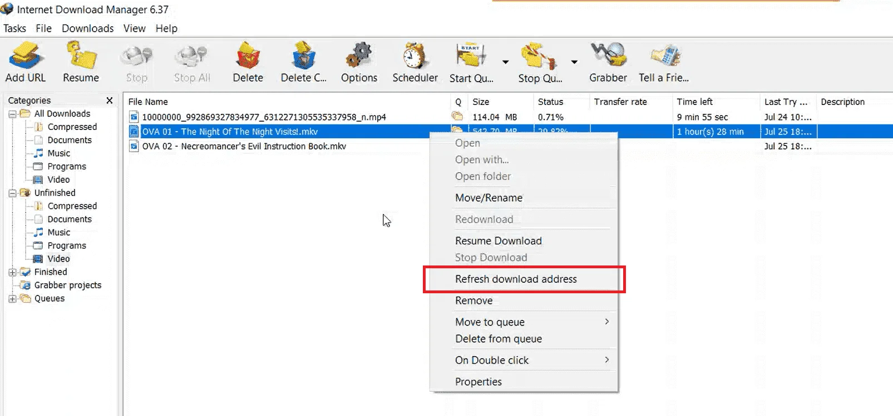Expand the Queues tree node

(x=12, y=299)
